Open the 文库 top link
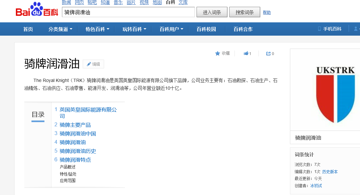This screenshot has width=360, height=195. coord(183,2)
